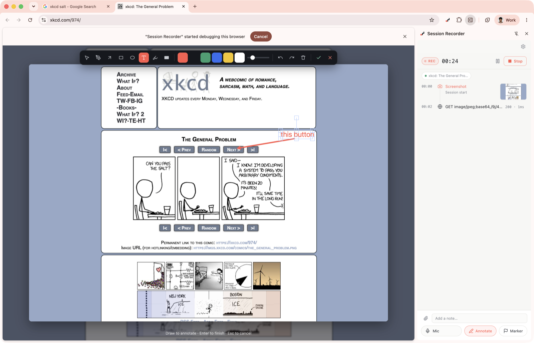Cancel the debugging notification
534x343 pixels.
pyautogui.click(x=261, y=36)
